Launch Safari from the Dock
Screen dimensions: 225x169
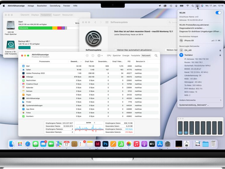[28, 144]
